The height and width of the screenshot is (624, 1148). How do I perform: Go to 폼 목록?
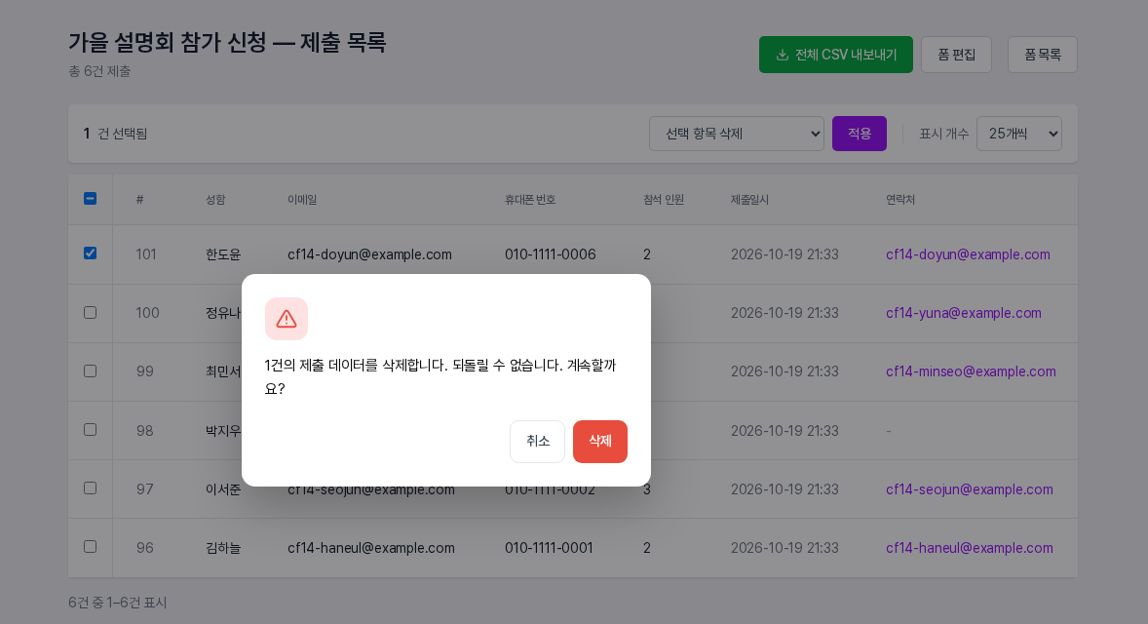1043,55
